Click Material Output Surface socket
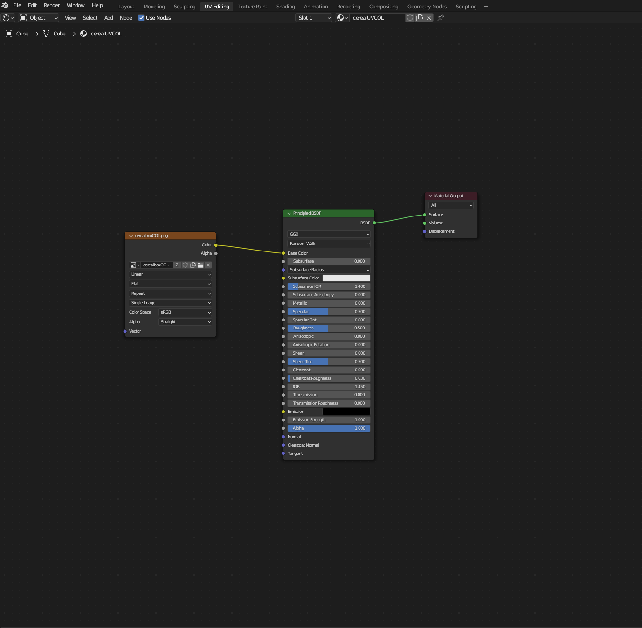Image resolution: width=642 pixels, height=628 pixels. pos(424,215)
